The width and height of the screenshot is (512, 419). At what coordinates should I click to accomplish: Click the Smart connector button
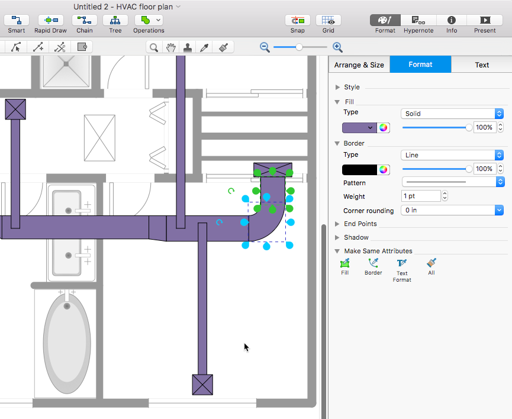pyautogui.click(x=17, y=20)
